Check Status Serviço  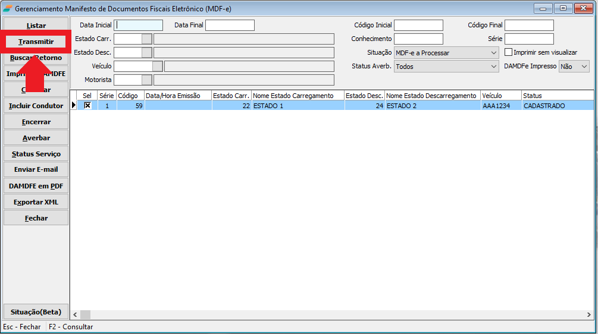[36, 154]
